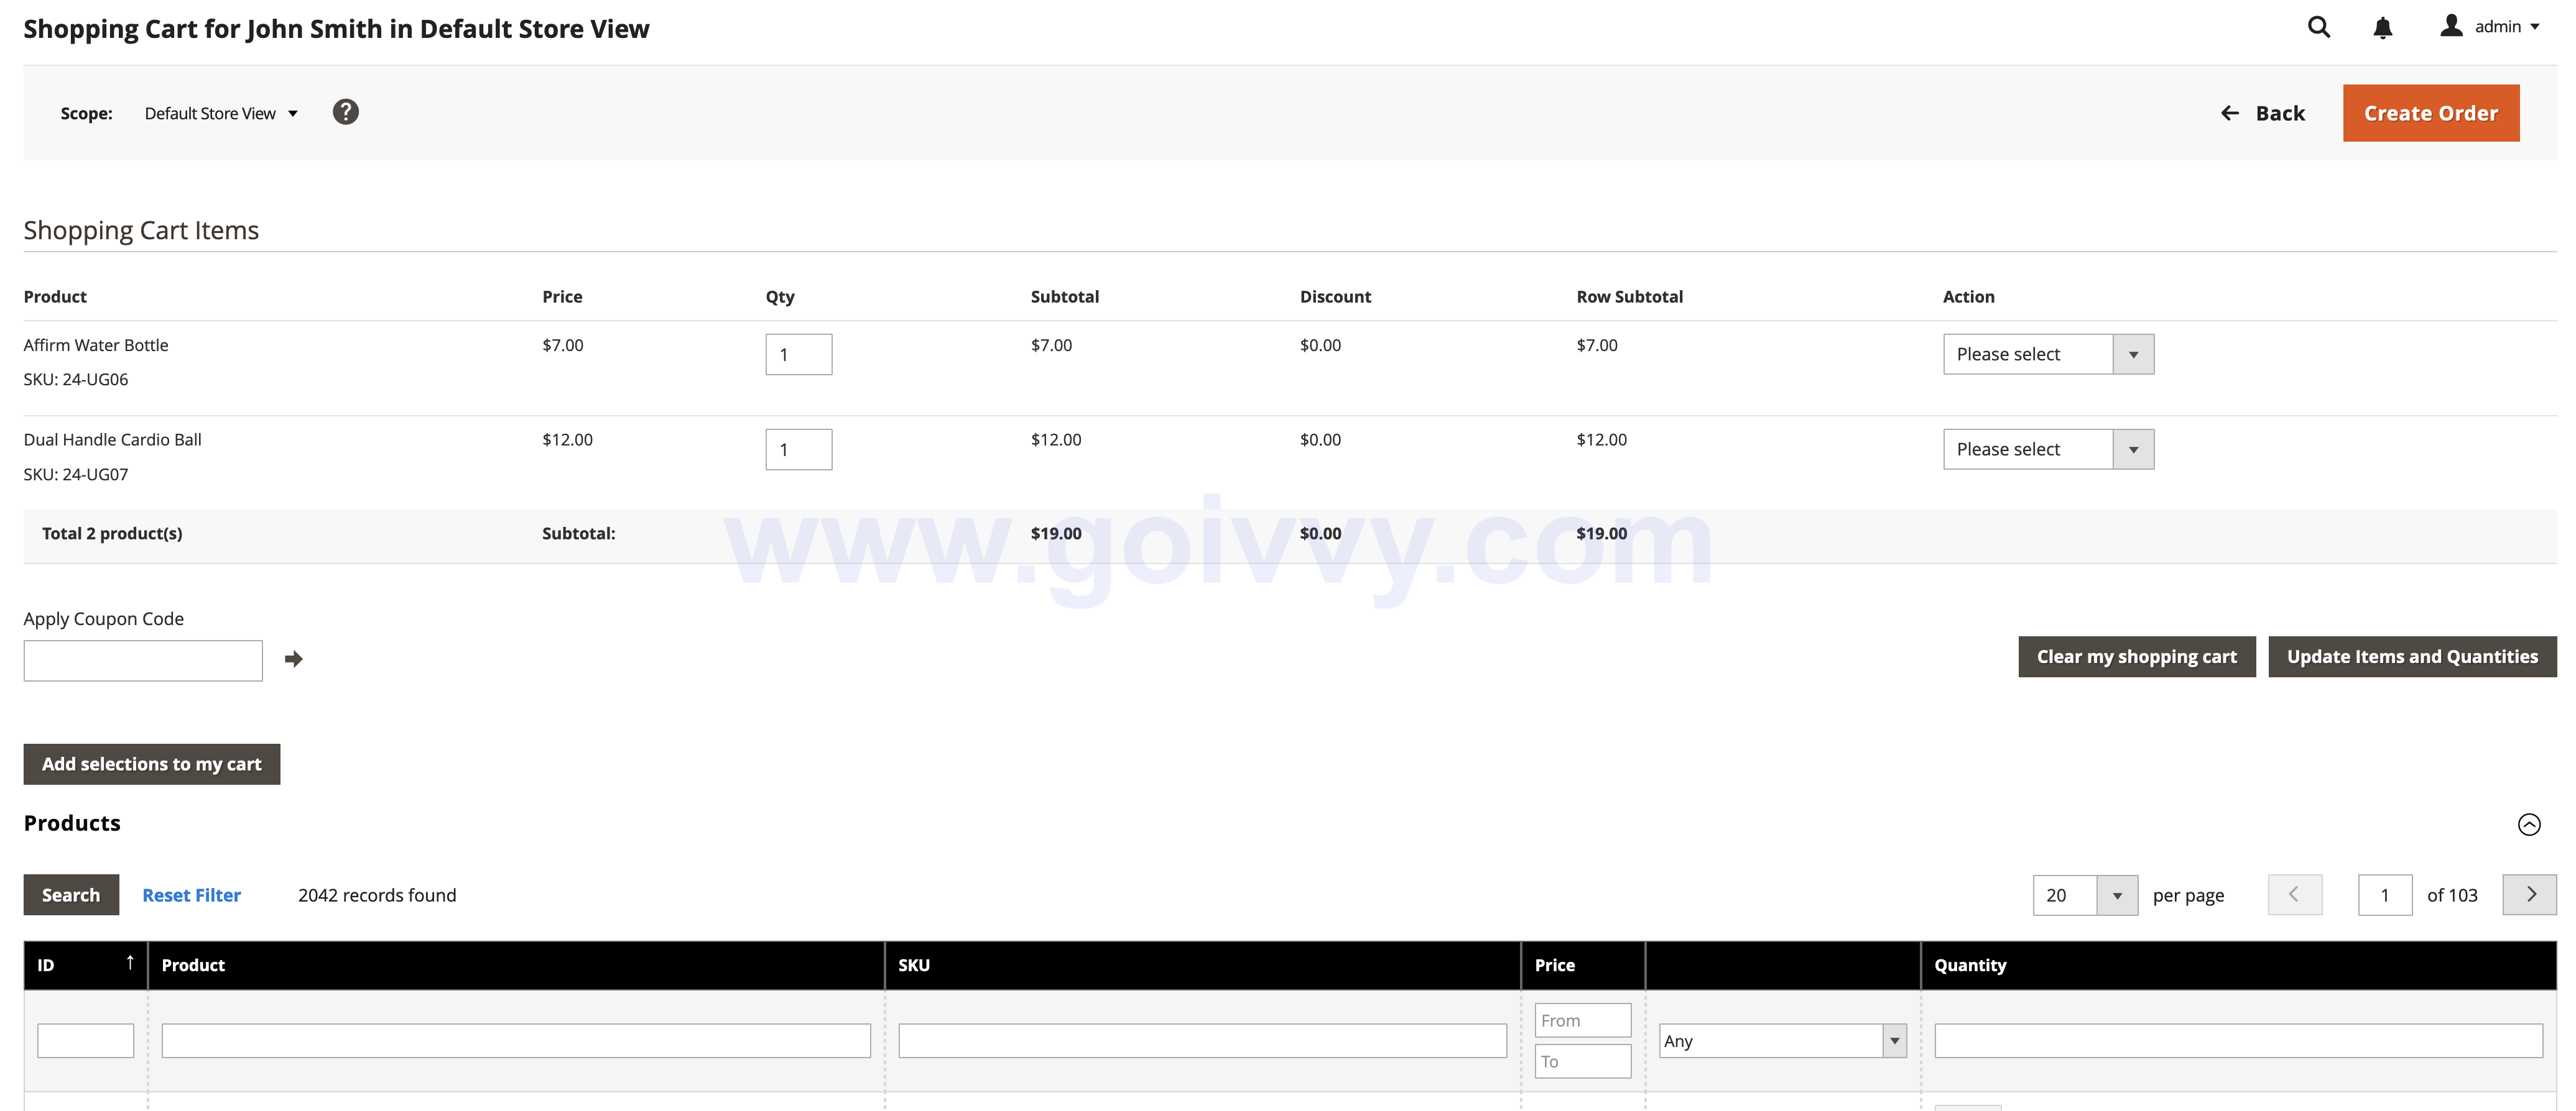
Task: Click the notifications bell icon
Action: 2383,28
